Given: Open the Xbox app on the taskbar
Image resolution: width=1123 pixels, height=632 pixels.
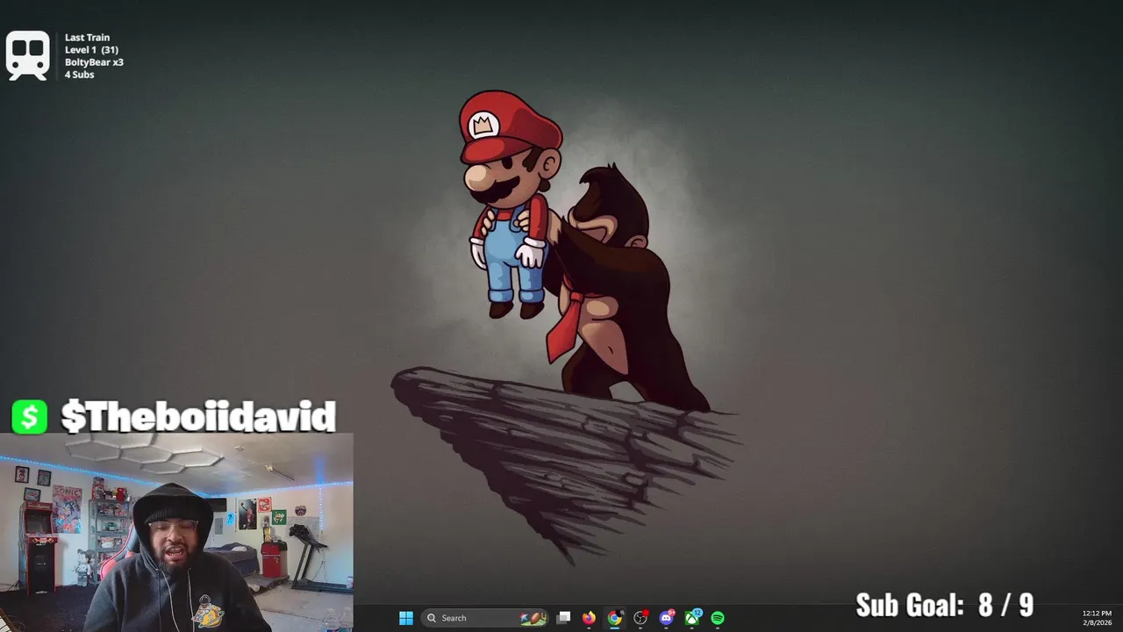Looking at the screenshot, I should [692, 618].
